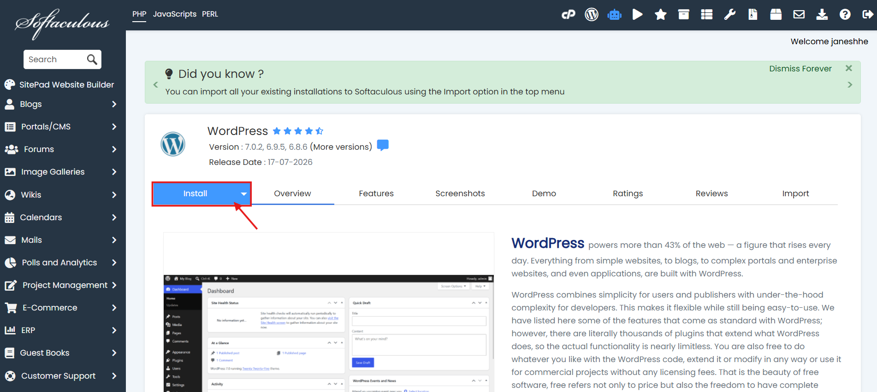Click the WordPress logo beside the title
The image size is (877, 392).
click(173, 144)
